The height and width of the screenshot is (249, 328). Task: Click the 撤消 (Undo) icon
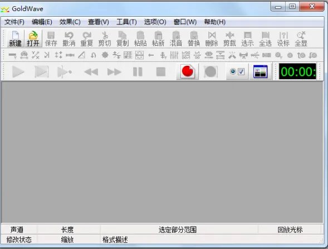click(69, 38)
